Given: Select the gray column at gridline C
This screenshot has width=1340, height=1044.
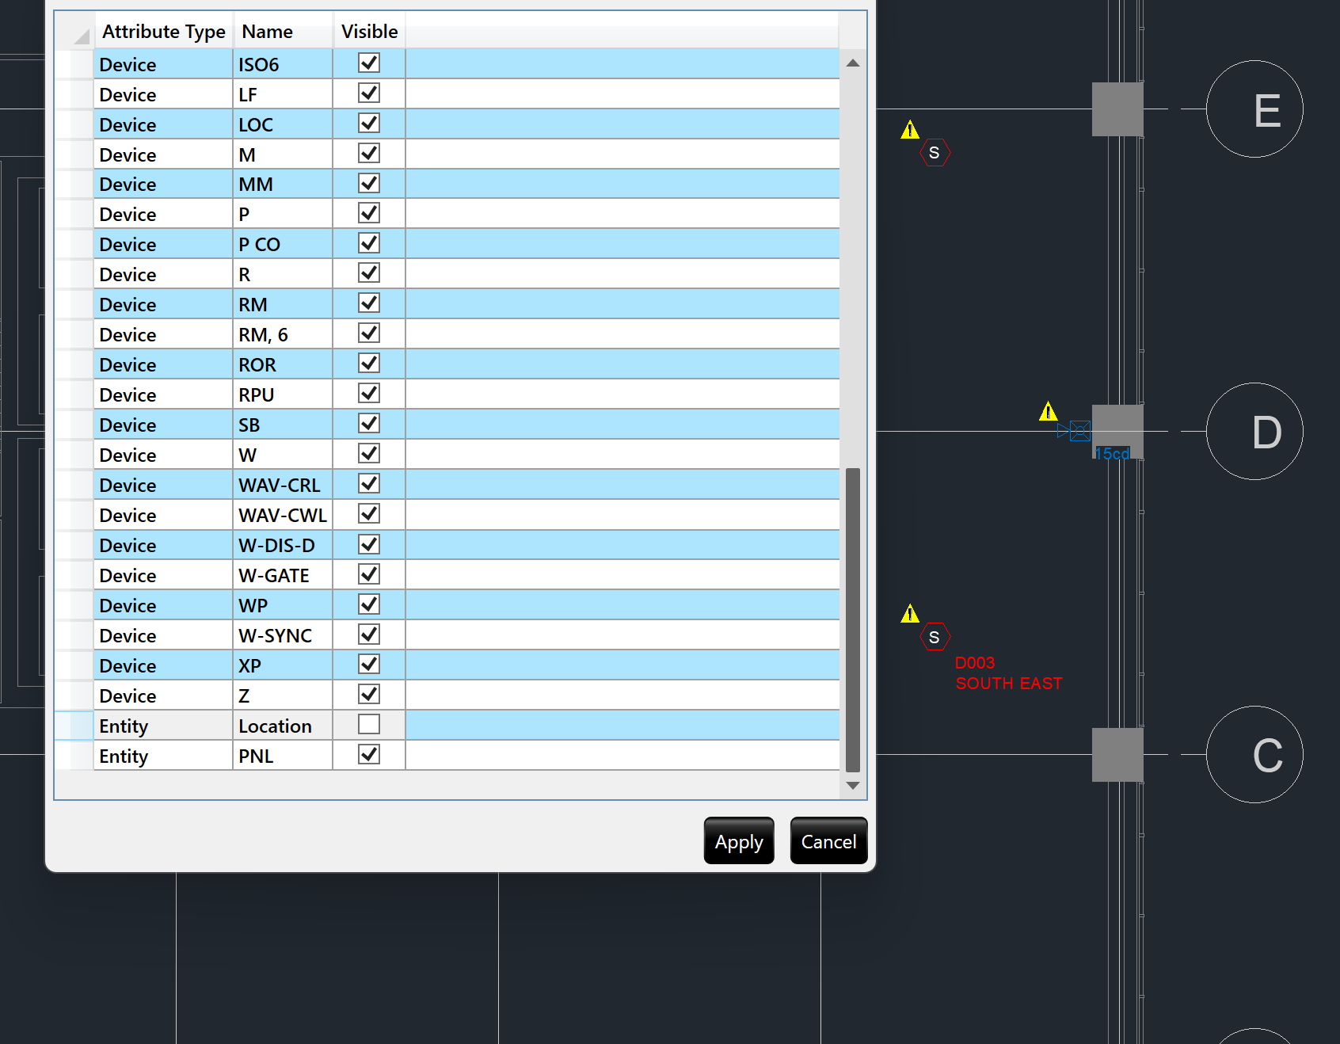Looking at the screenshot, I should point(1117,755).
